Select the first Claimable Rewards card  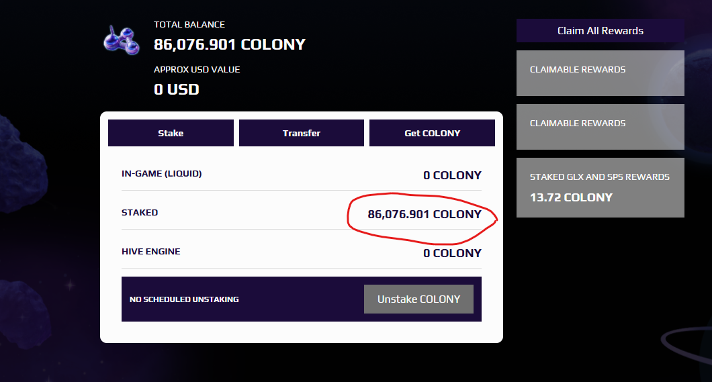click(x=600, y=73)
